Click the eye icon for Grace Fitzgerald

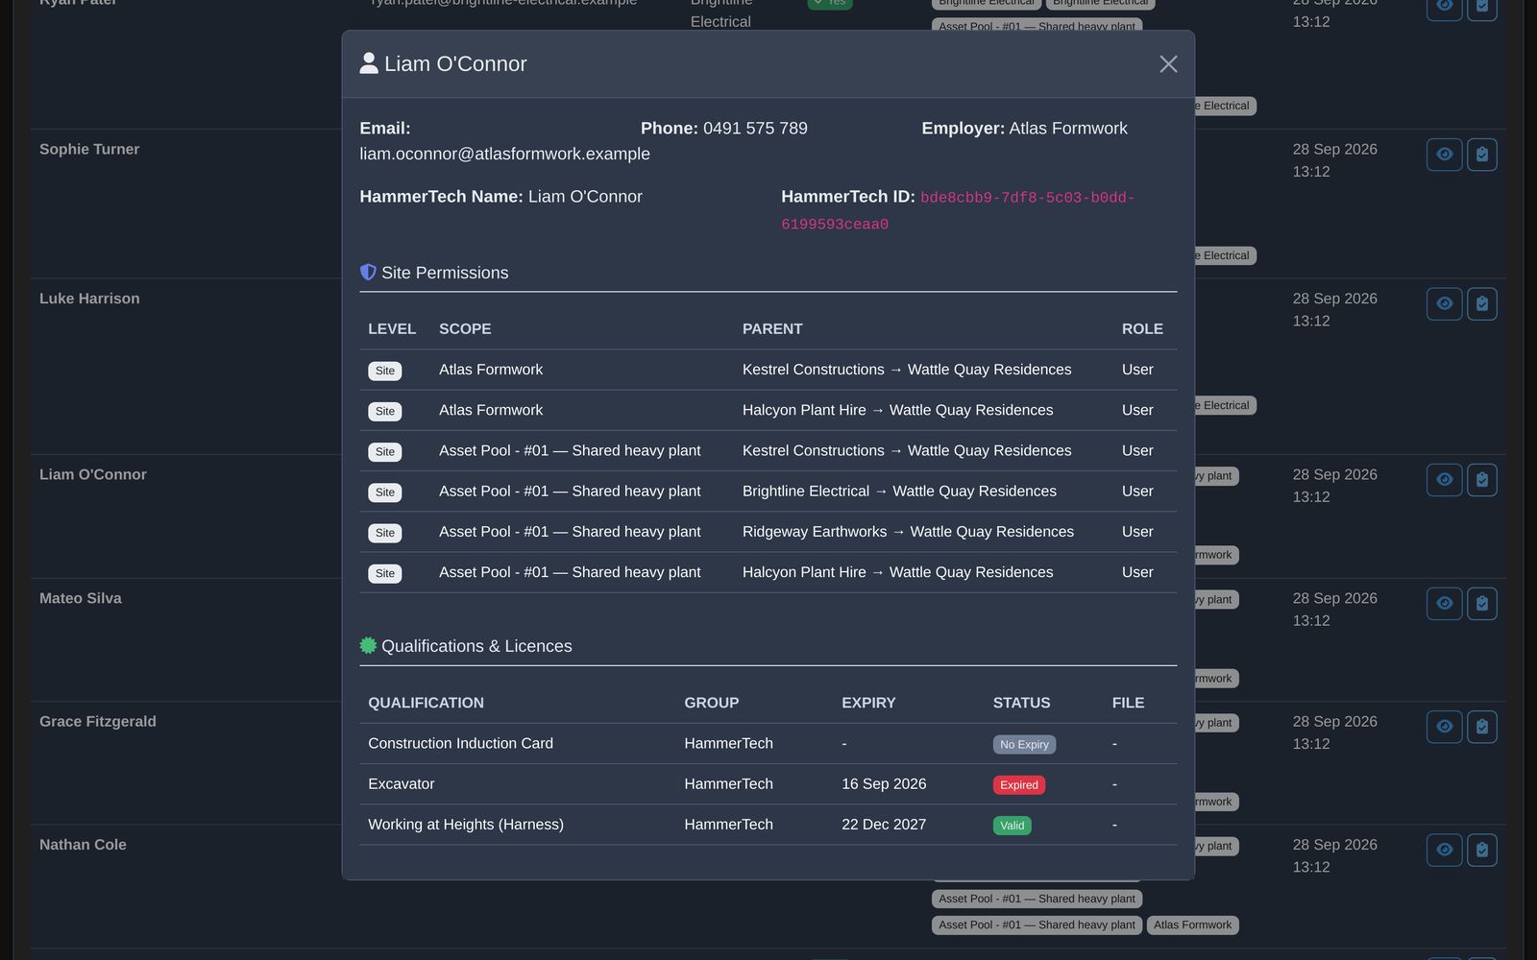coord(1444,727)
